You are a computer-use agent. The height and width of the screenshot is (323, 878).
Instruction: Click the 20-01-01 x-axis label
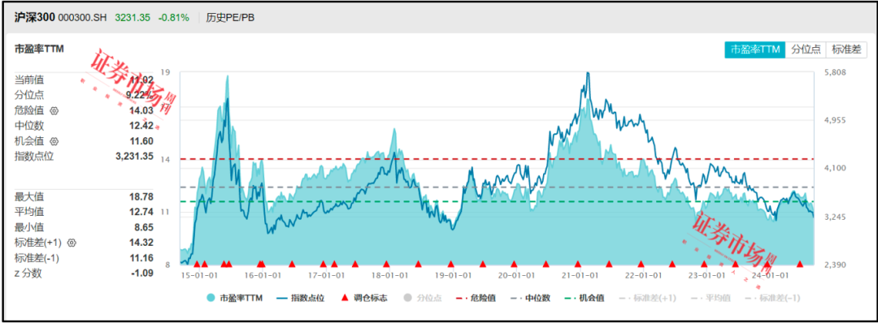point(516,275)
